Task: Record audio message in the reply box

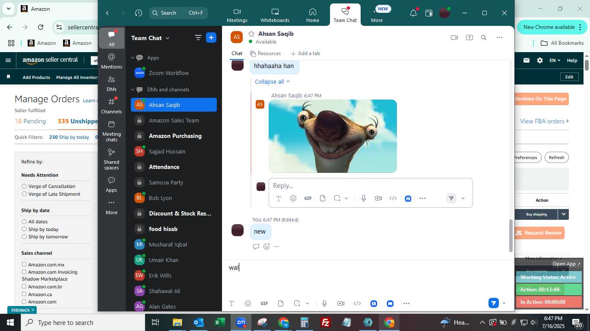Action: coord(364,198)
